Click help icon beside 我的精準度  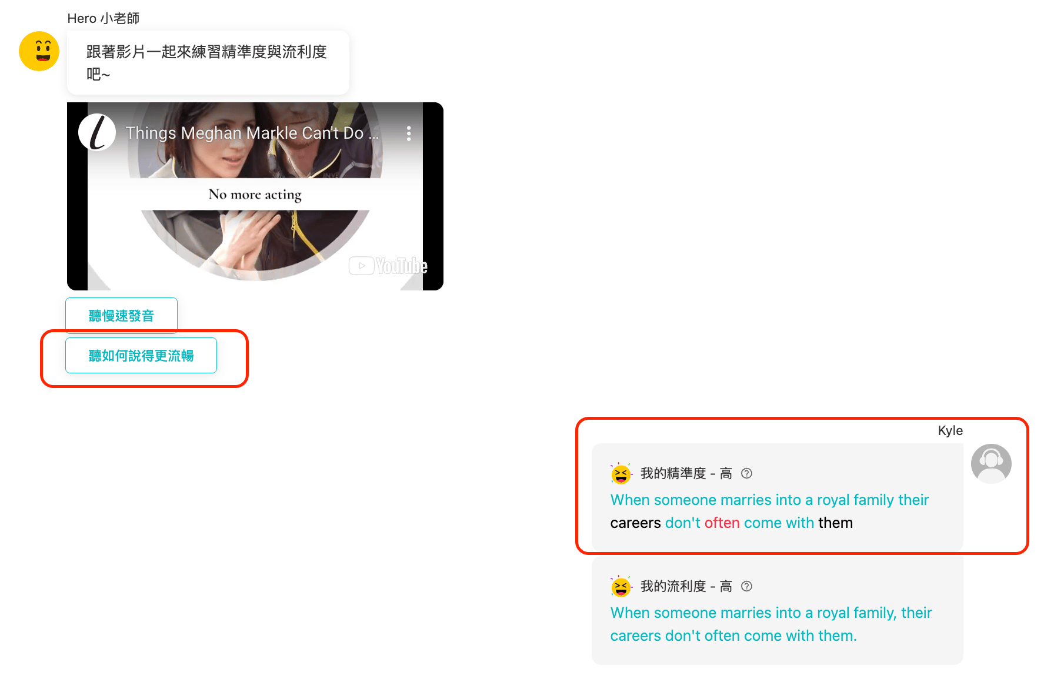point(746,473)
